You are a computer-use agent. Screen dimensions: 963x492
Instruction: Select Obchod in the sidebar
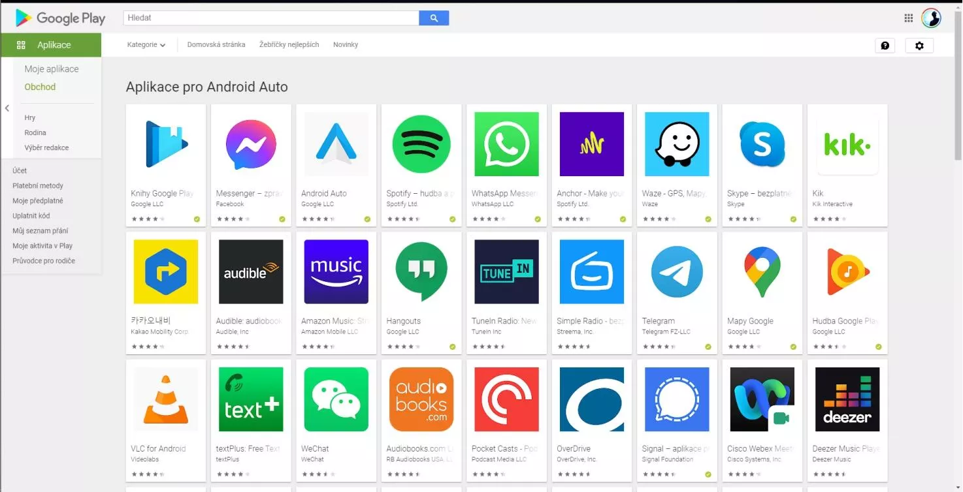pyautogui.click(x=40, y=87)
